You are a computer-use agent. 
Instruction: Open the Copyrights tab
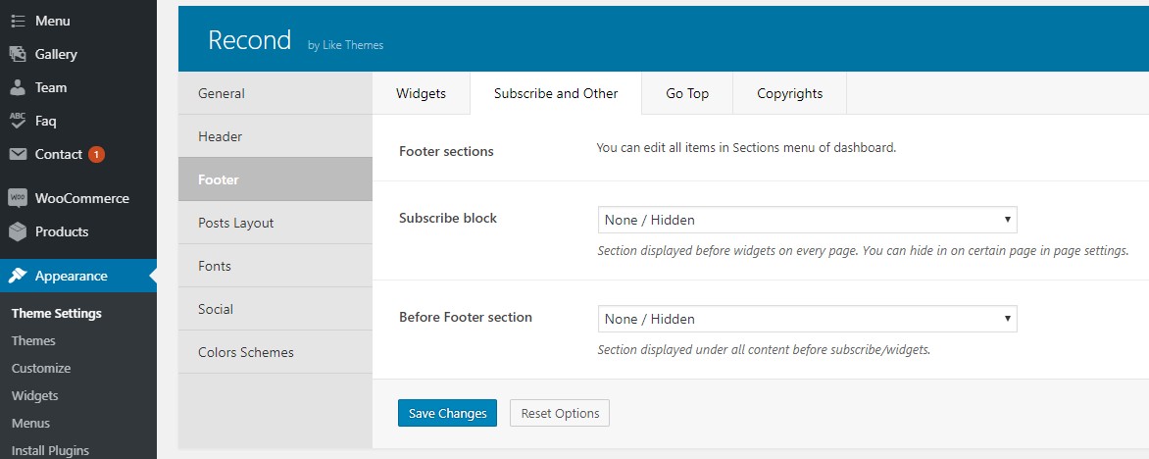coord(790,93)
